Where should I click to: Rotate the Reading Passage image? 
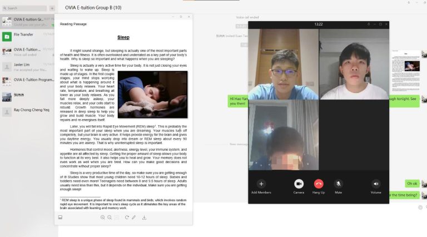pyautogui.click(x=126, y=218)
